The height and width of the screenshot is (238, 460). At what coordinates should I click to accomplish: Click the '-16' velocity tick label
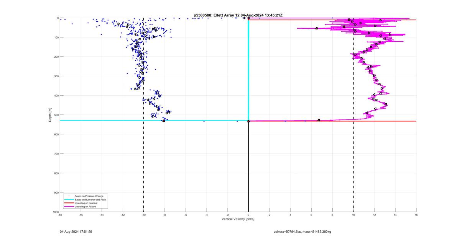81,215
